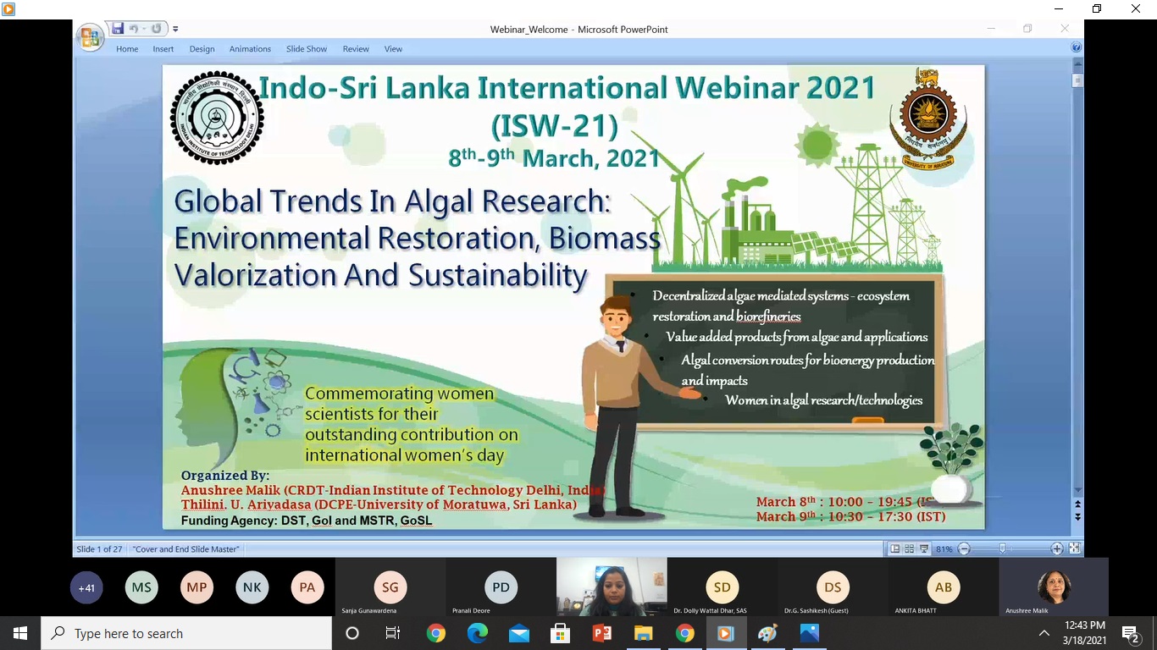Open the Mail app on taskbar
Screen dimensions: 1157x650
518,633
